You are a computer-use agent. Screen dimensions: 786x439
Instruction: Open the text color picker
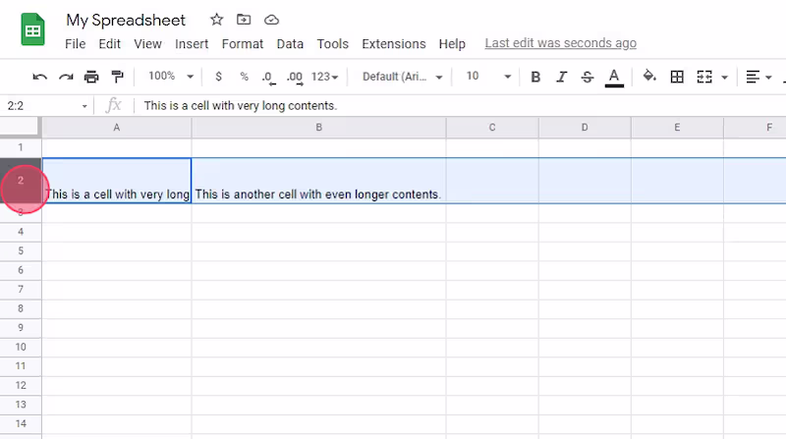614,78
